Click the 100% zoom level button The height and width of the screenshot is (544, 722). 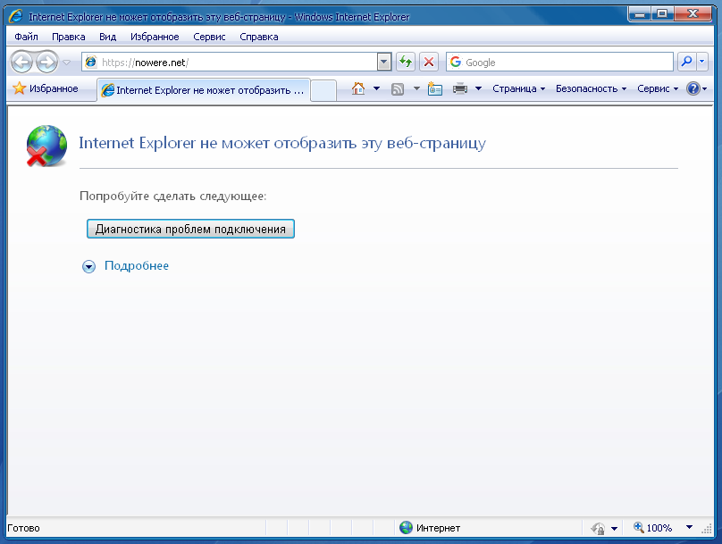pyautogui.click(x=653, y=527)
